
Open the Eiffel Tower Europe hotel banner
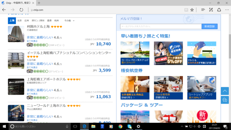[x=135, y=53]
